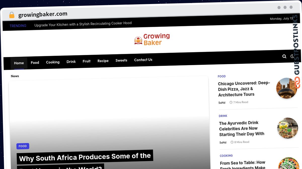302x169 pixels.
Task: Open the Recipe menu item
Action: pyautogui.click(x=103, y=61)
